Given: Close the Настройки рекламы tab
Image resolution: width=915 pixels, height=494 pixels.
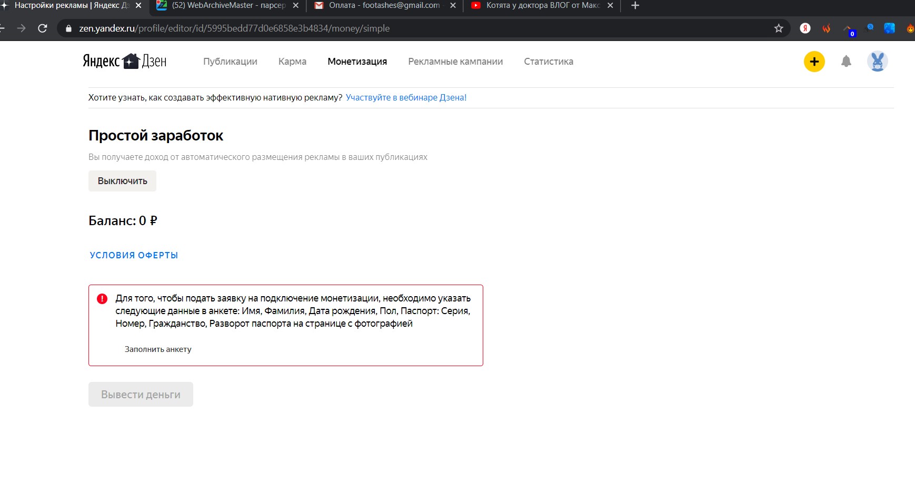Looking at the screenshot, I should click(138, 5).
